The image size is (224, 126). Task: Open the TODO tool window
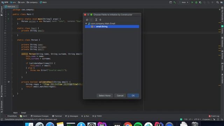(x=97, y=116)
